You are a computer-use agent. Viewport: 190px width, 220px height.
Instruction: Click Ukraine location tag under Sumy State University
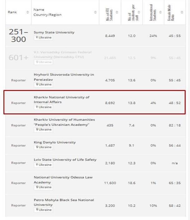point(44,37)
